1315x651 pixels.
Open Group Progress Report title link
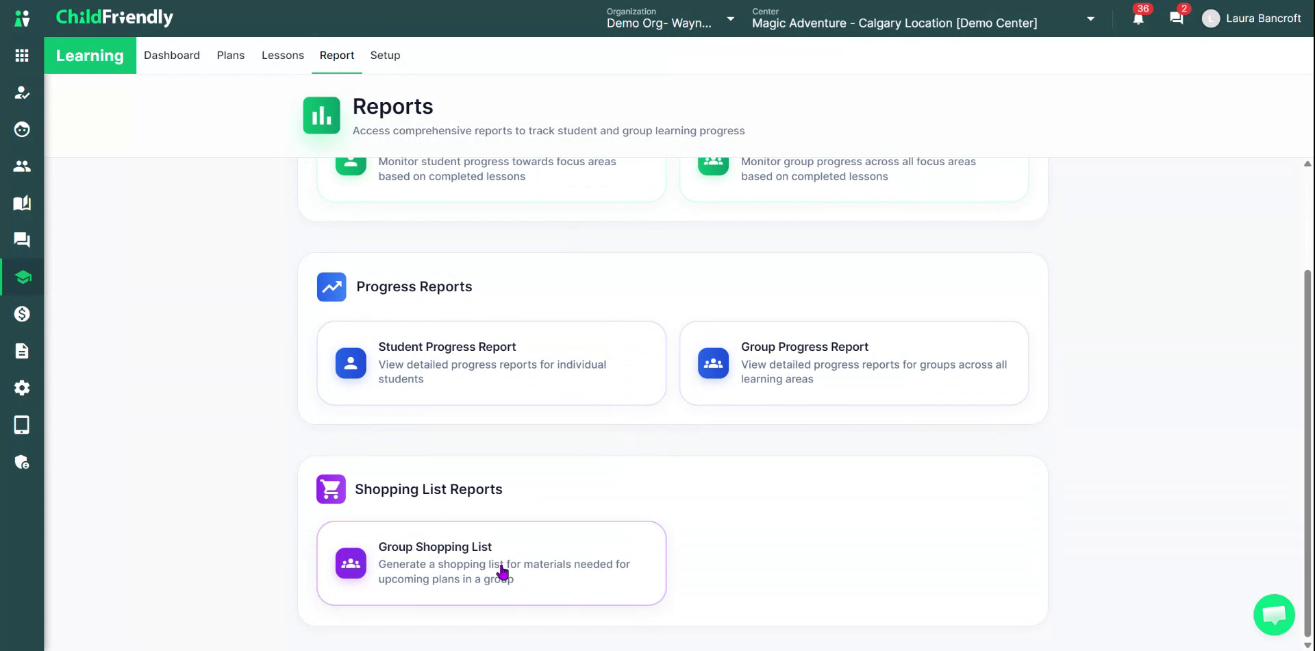pos(805,347)
